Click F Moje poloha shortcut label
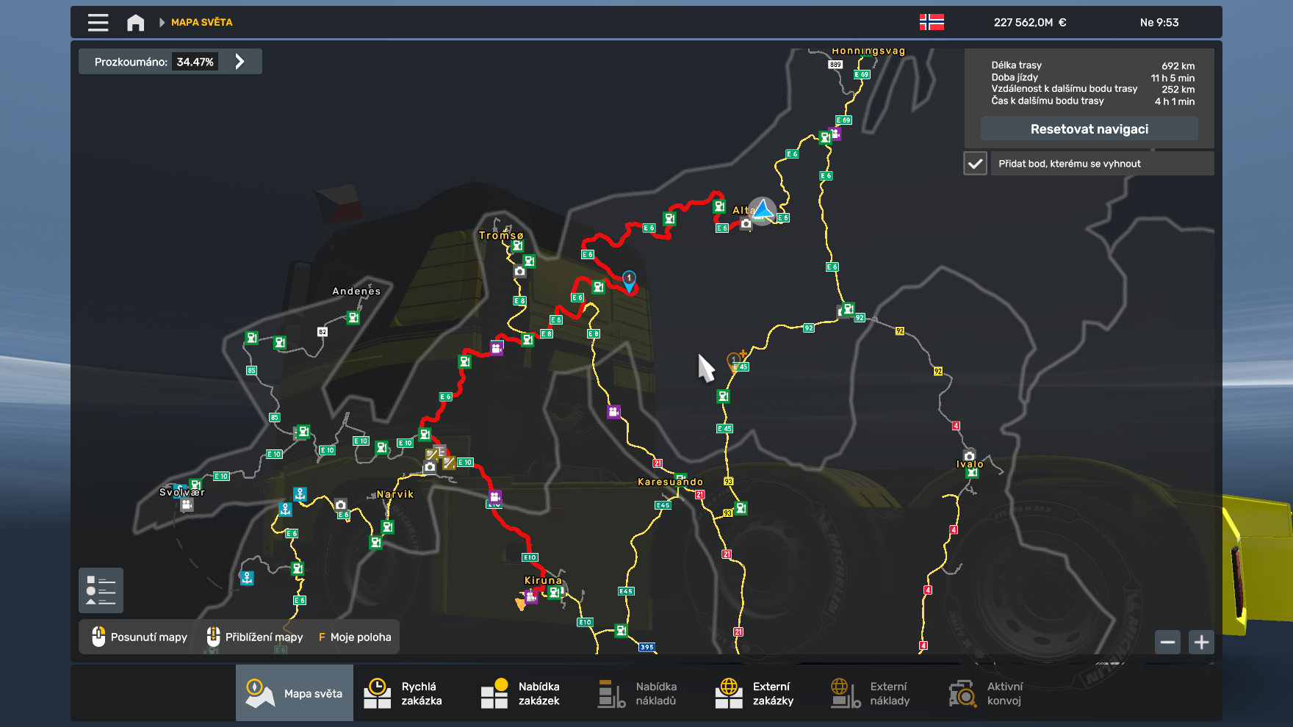The width and height of the screenshot is (1293, 727). coord(355,637)
